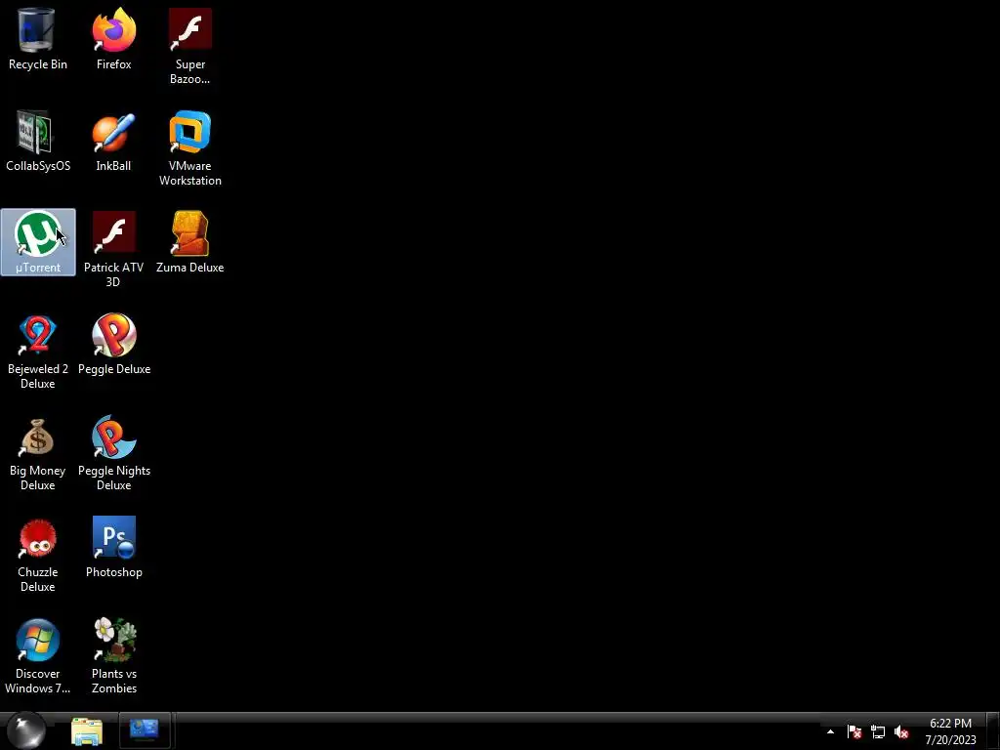Open the Super Bazoo... Flash shortcut
The image size is (1000, 750).
pyautogui.click(x=190, y=47)
